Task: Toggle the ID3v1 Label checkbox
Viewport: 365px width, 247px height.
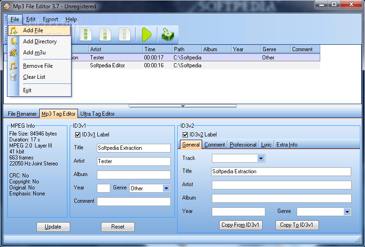Action: pyautogui.click(x=78, y=135)
